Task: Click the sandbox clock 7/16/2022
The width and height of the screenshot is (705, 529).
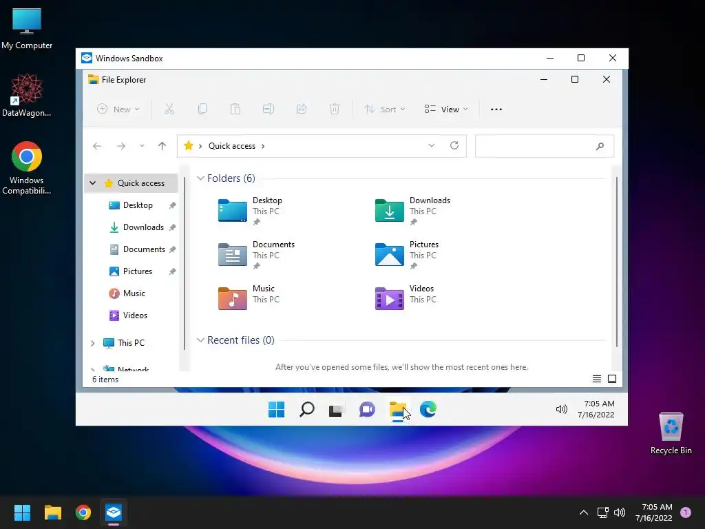Action: 596,415
